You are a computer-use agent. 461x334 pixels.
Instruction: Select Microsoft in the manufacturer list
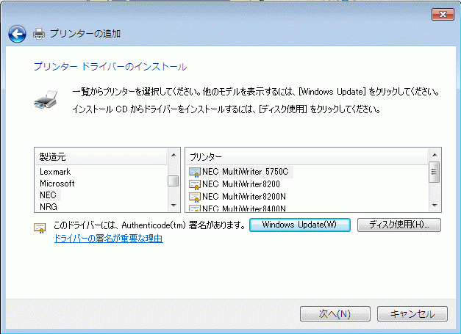tap(57, 184)
